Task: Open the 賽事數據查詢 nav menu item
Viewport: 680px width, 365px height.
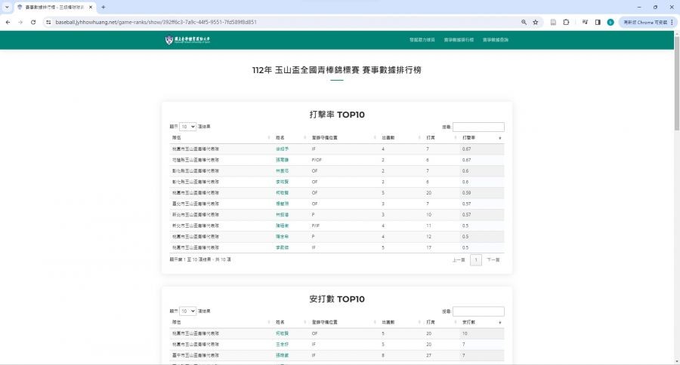Action: coord(496,39)
